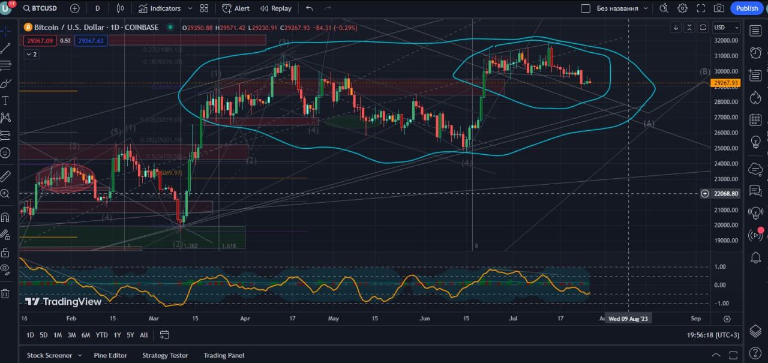Viewport: 768px width, 363px height.
Task: Select the 6M time range
Action: (86, 335)
